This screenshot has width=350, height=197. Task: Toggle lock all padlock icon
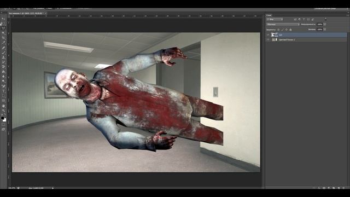pos(290,30)
